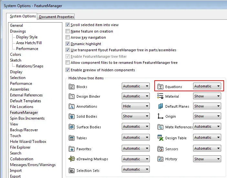Screen dimensions: 227x178
Task: Click the Material icon
Action: (x=160, y=96)
